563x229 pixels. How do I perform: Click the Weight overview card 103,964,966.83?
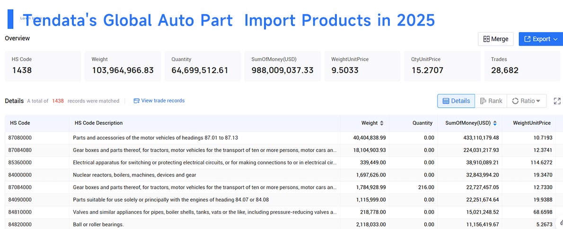(x=123, y=66)
